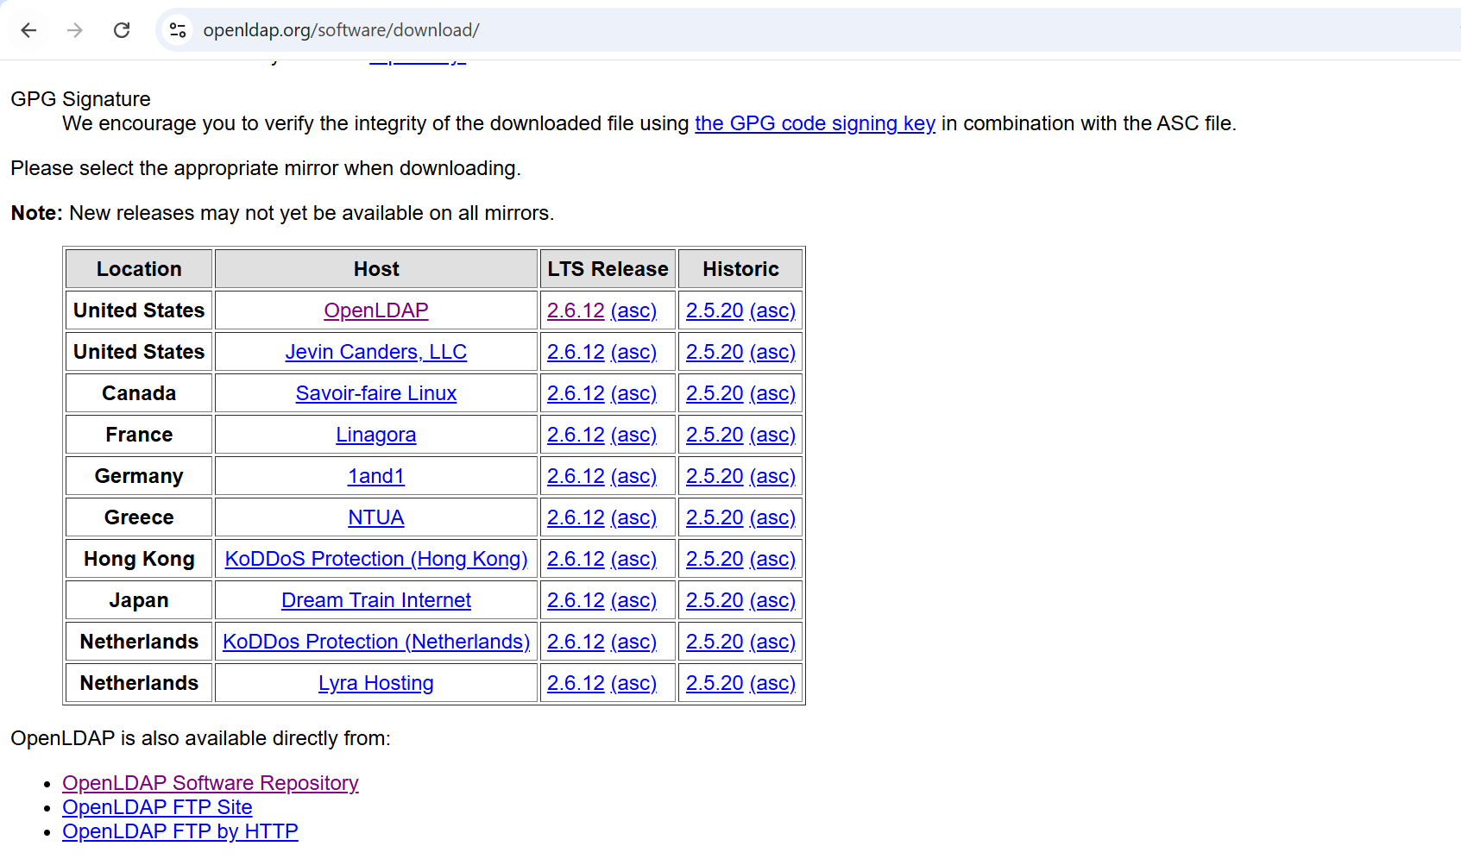Open site information icon in address bar
The height and width of the screenshot is (865, 1461).
point(178,30)
